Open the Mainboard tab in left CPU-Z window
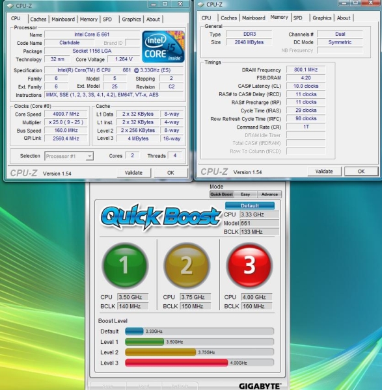 (x=63, y=19)
